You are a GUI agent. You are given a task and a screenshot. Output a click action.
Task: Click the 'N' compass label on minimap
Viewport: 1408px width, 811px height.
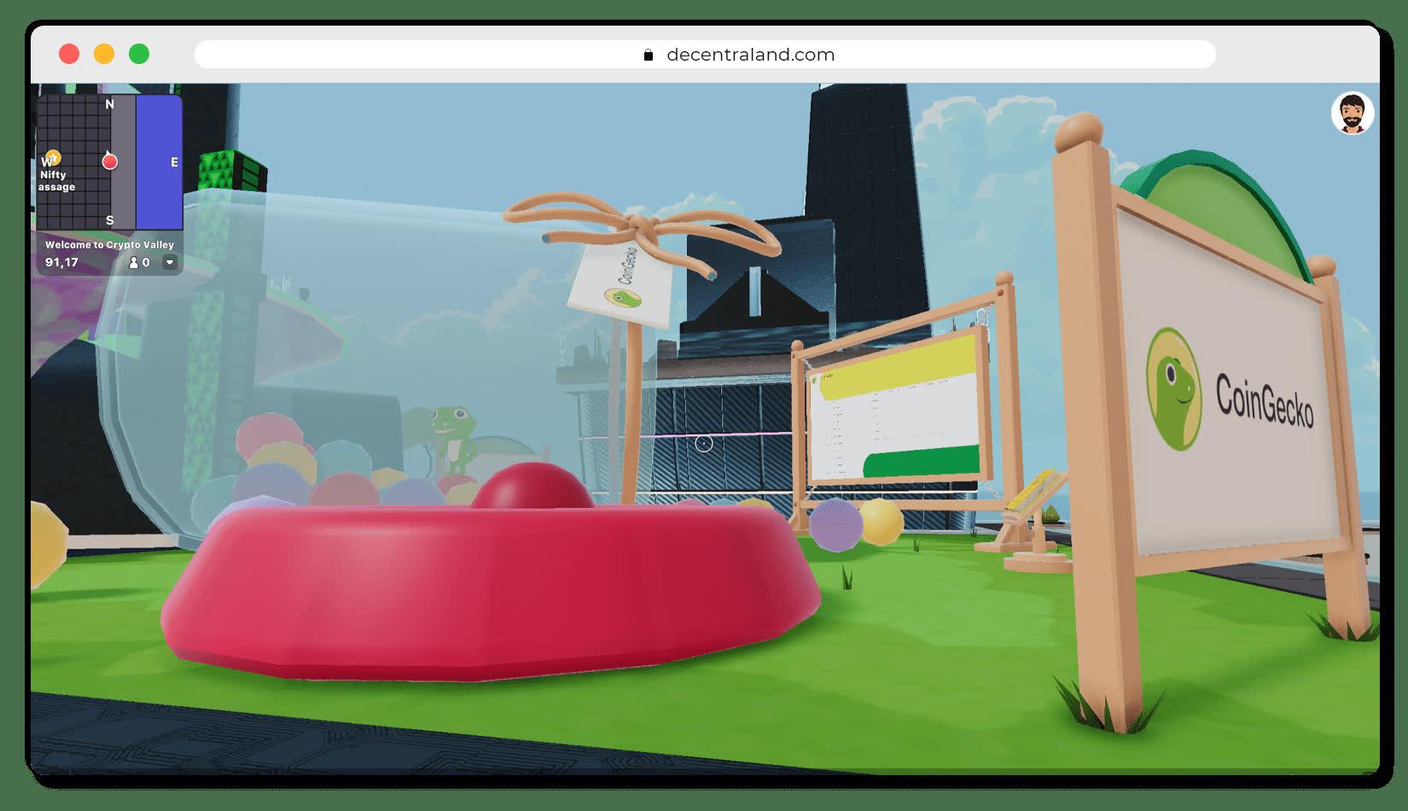click(x=109, y=104)
